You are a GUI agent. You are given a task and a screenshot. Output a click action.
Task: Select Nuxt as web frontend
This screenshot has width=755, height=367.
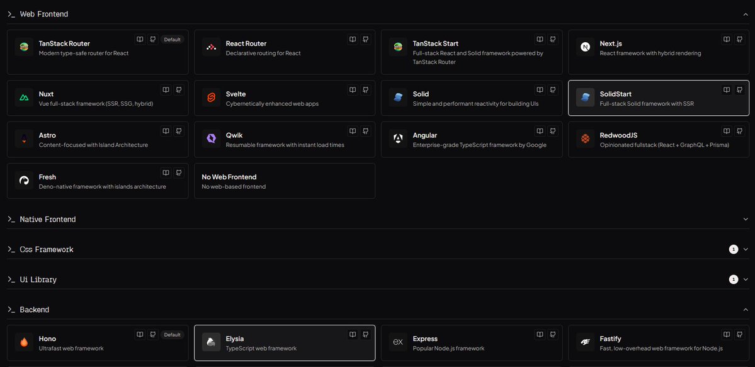coord(98,98)
